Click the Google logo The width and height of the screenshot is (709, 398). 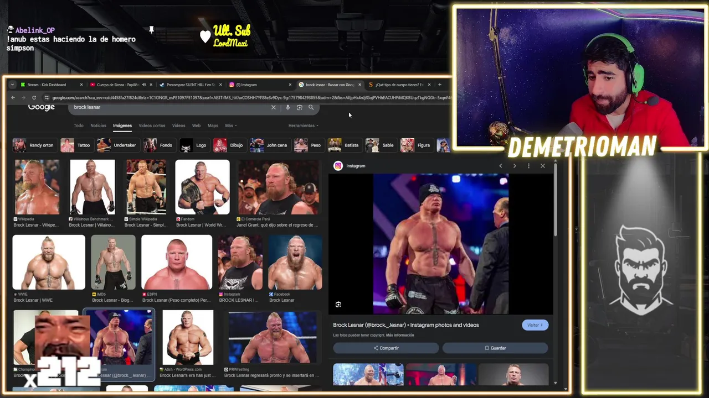[42, 107]
